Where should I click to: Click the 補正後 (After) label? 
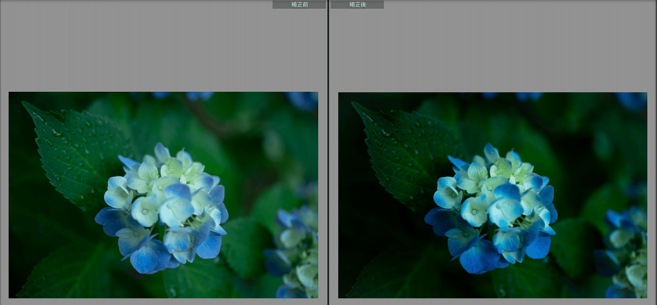(356, 4)
